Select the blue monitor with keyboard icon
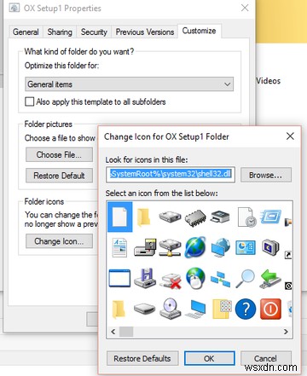The width and height of the screenshot is (307, 376). (195, 309)
